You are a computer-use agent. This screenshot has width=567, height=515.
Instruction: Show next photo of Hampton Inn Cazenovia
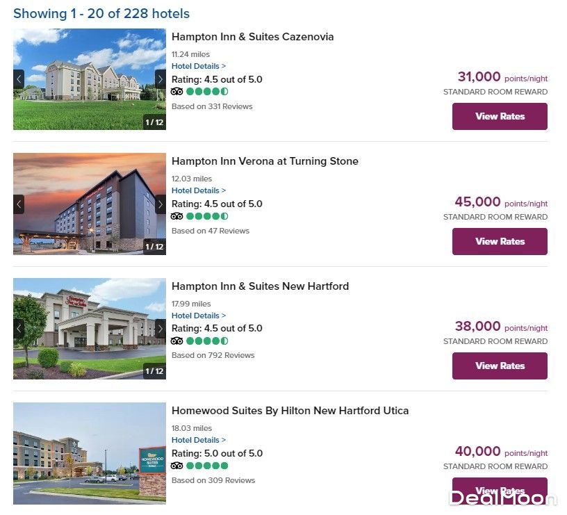click(x=161, y=79)
